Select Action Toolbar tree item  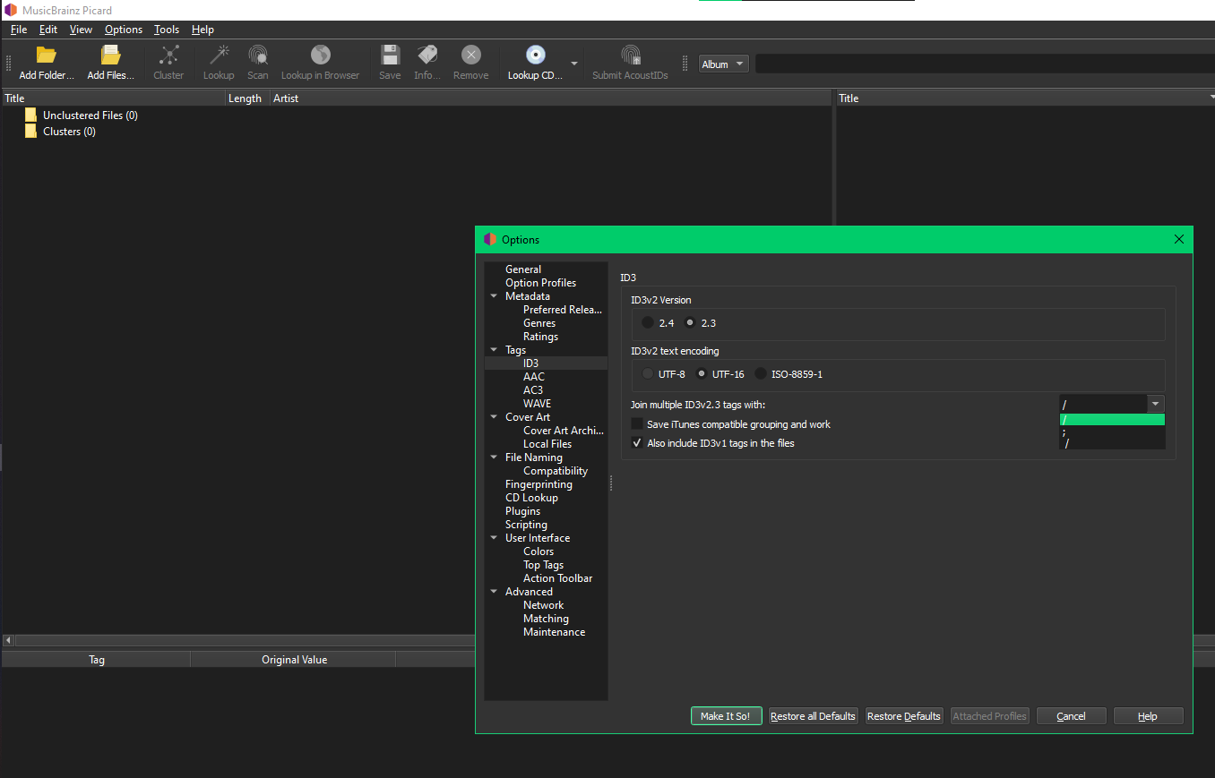(x=557, y=578)
